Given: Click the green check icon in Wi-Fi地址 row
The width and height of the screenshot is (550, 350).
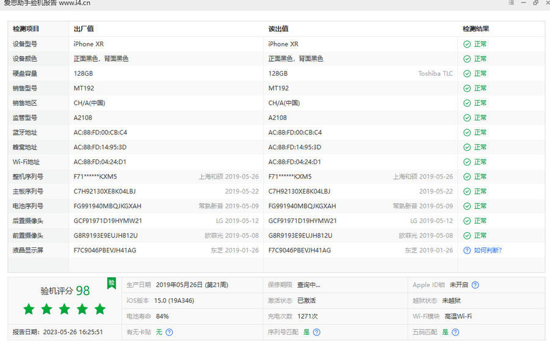Looking at the screenshot, I should point(467,162).
